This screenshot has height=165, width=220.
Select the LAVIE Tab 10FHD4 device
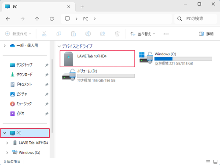tap(97, 59)
